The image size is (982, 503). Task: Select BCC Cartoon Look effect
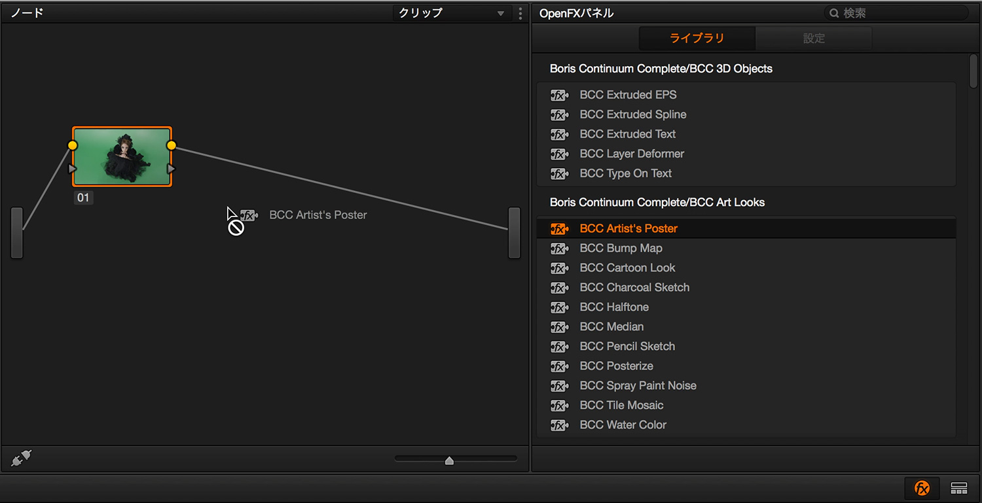627,268
